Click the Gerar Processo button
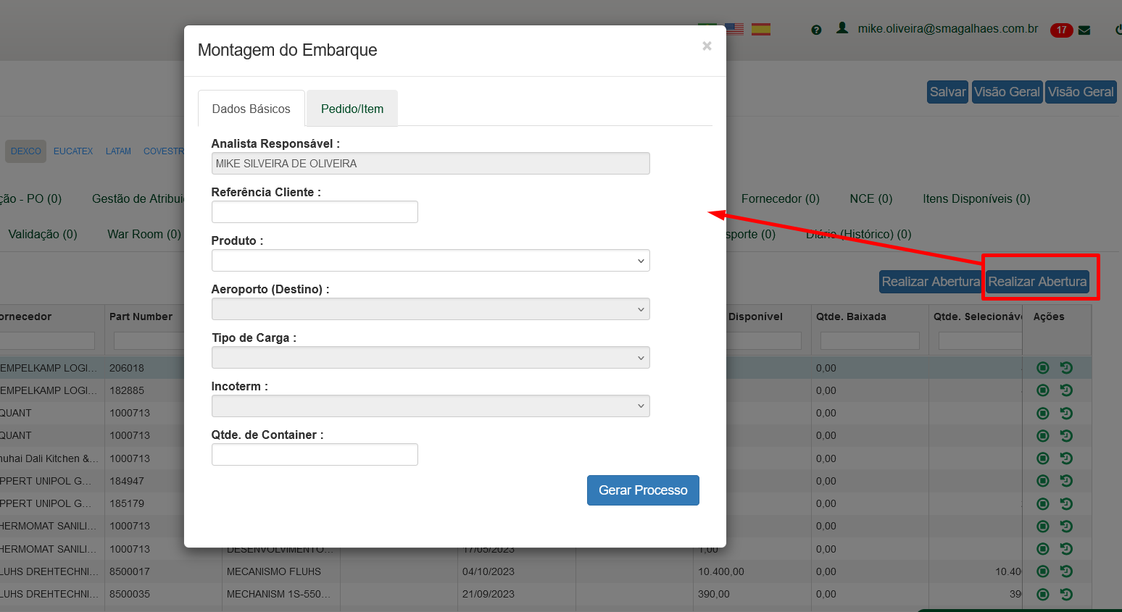This screenshot has width=1122, height=612. click(x=643, y=490)
